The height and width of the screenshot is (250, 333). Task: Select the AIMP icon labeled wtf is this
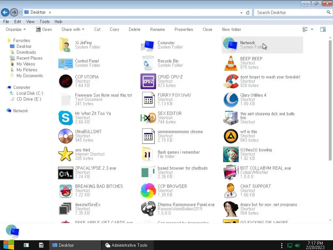231,136
